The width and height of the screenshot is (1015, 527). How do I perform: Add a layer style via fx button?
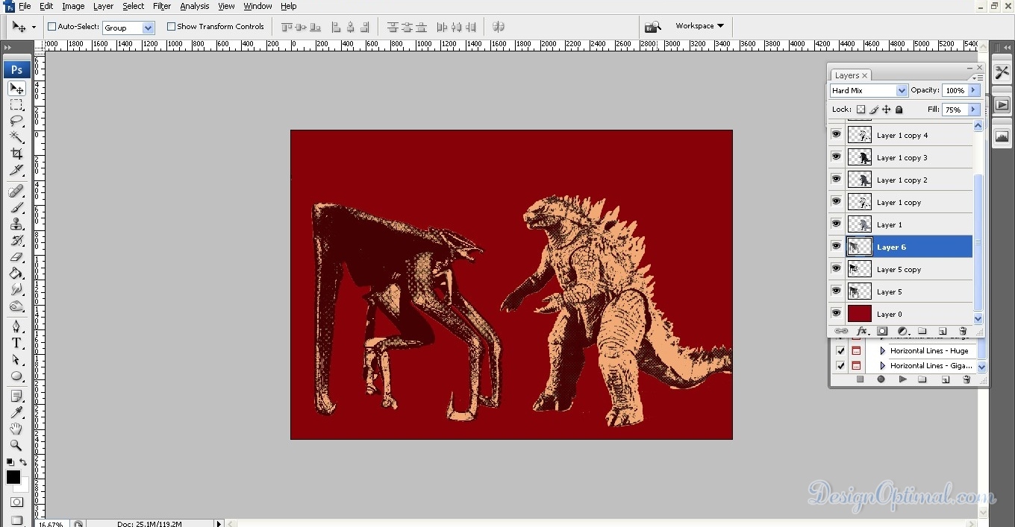pos(862,331)
